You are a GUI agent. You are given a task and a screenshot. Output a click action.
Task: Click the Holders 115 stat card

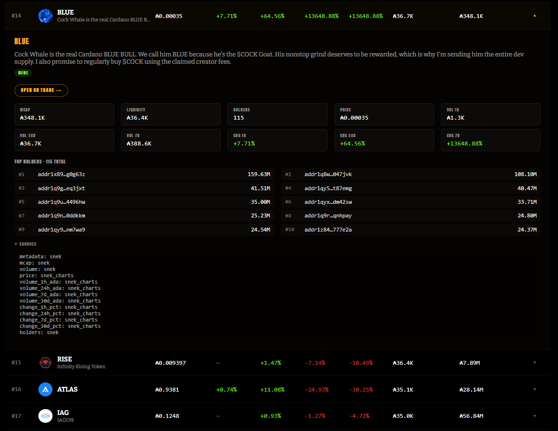pyautogui.click(x=278, y=114)
